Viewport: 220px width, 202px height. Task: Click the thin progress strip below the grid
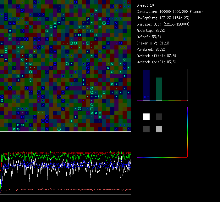65,139
